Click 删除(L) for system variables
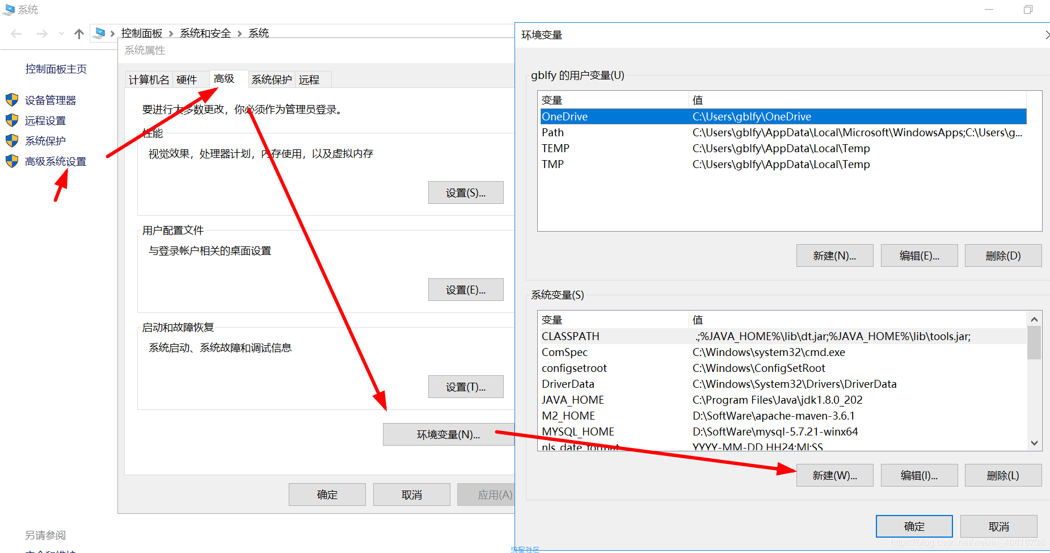Screen dimensions: 1050x553 tap(1003, 476)
